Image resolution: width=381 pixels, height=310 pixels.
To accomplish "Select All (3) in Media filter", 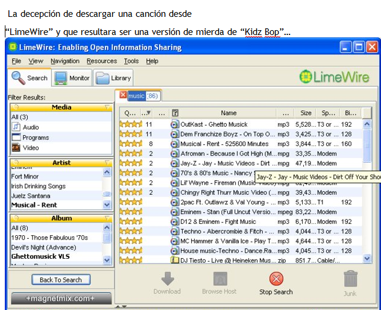I will pyautogui.click(x=20, y=117).
